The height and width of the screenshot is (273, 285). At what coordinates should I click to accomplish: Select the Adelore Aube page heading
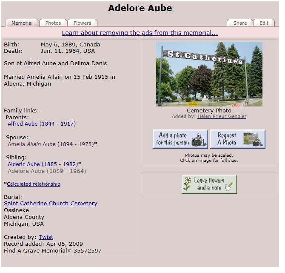[x=140, y=8]
